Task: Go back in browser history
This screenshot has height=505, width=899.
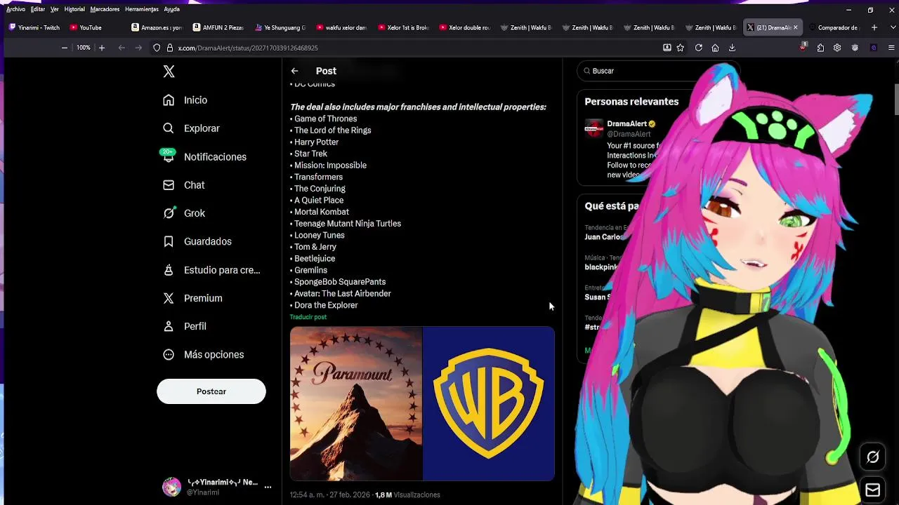Action: [122, 48]
